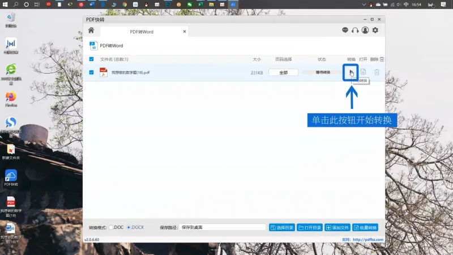Screen dimensions: 453x255
Task: Uncheck the checkbox for the pdf row
Action: (x=91, y=73)
